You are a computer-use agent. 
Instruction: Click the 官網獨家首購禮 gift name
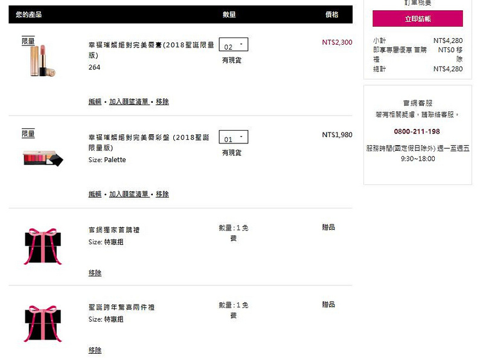[x=114, y=230]
